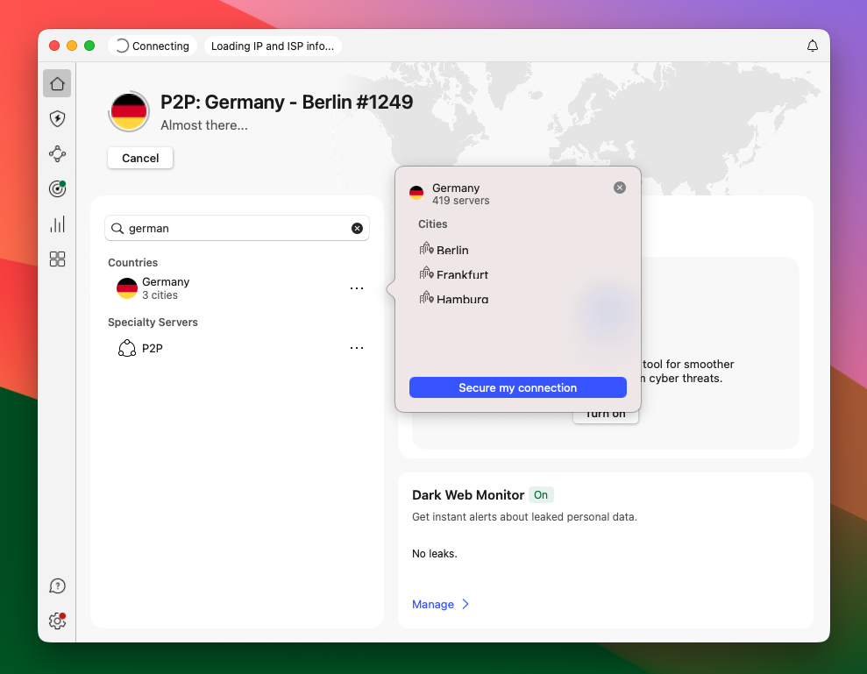This screenshot has height=674, width=867.
Task: Select Frankfurt from the cities list
Action: tap(461, 274)
